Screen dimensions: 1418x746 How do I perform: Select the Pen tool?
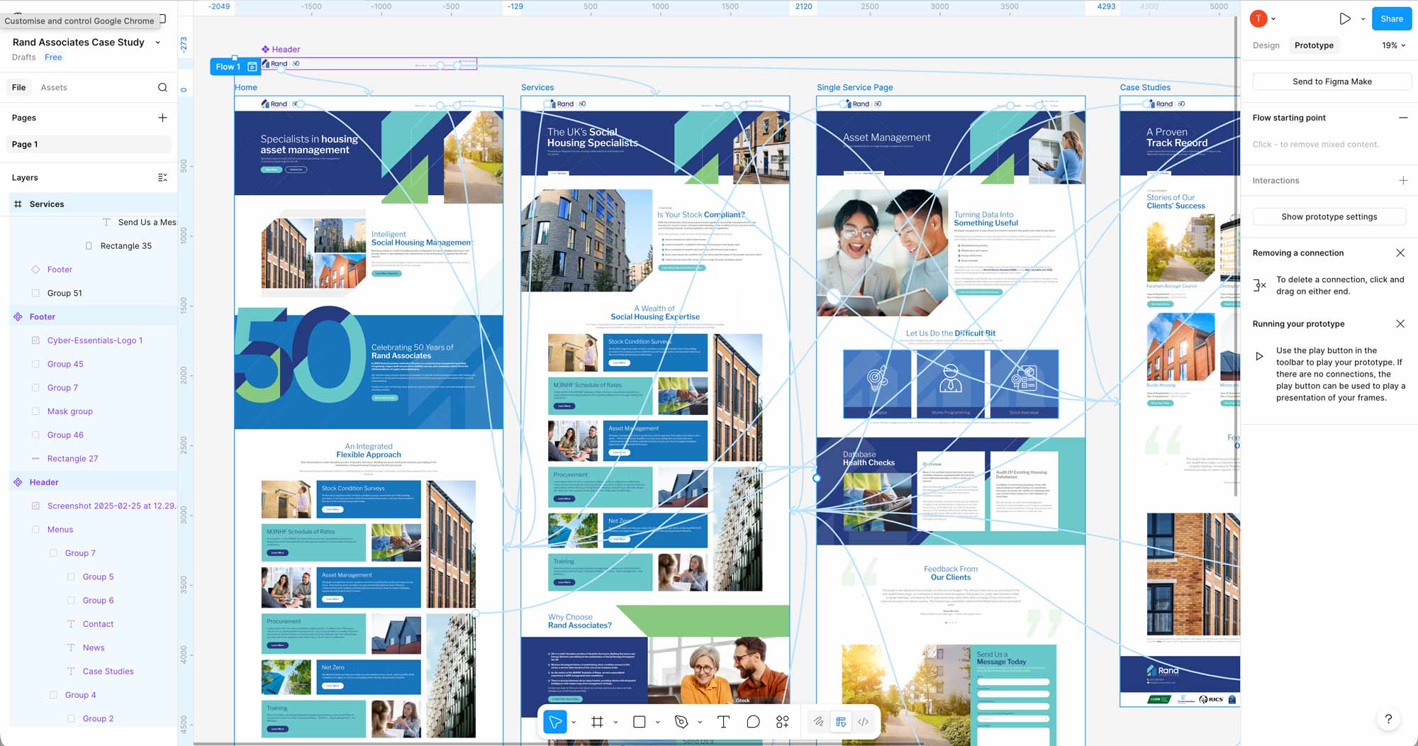(681, 722)
